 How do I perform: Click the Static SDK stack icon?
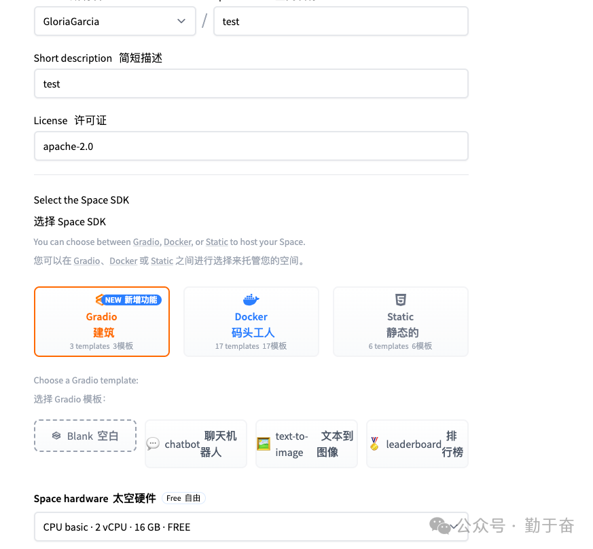click(x=400, y=299)
